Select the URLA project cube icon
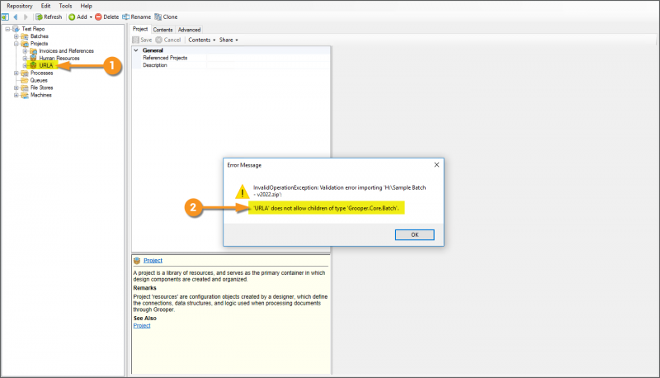 click(33, 66)
